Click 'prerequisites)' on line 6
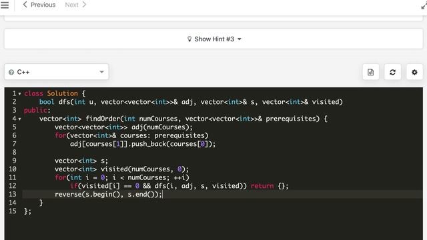The width and height of the screenshot is (427, 240). pyautogui.click(x=181, y=135)
